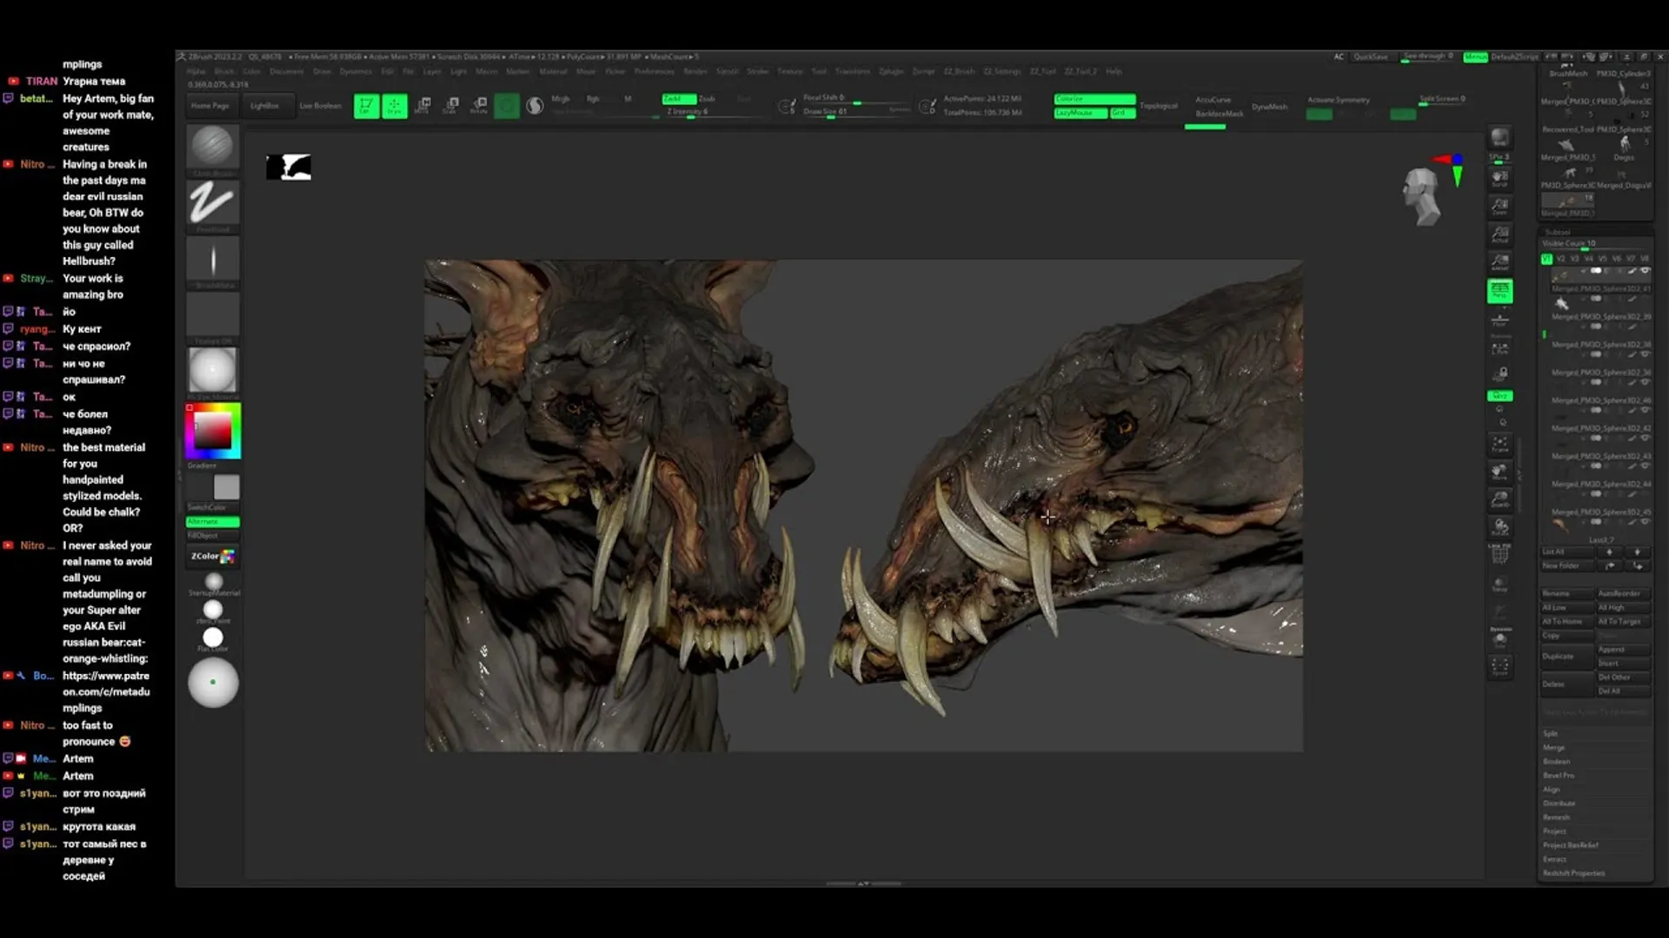Open the Preferences menu
The width and height of the screenshot is (1669, 938).
coord(654,71)
